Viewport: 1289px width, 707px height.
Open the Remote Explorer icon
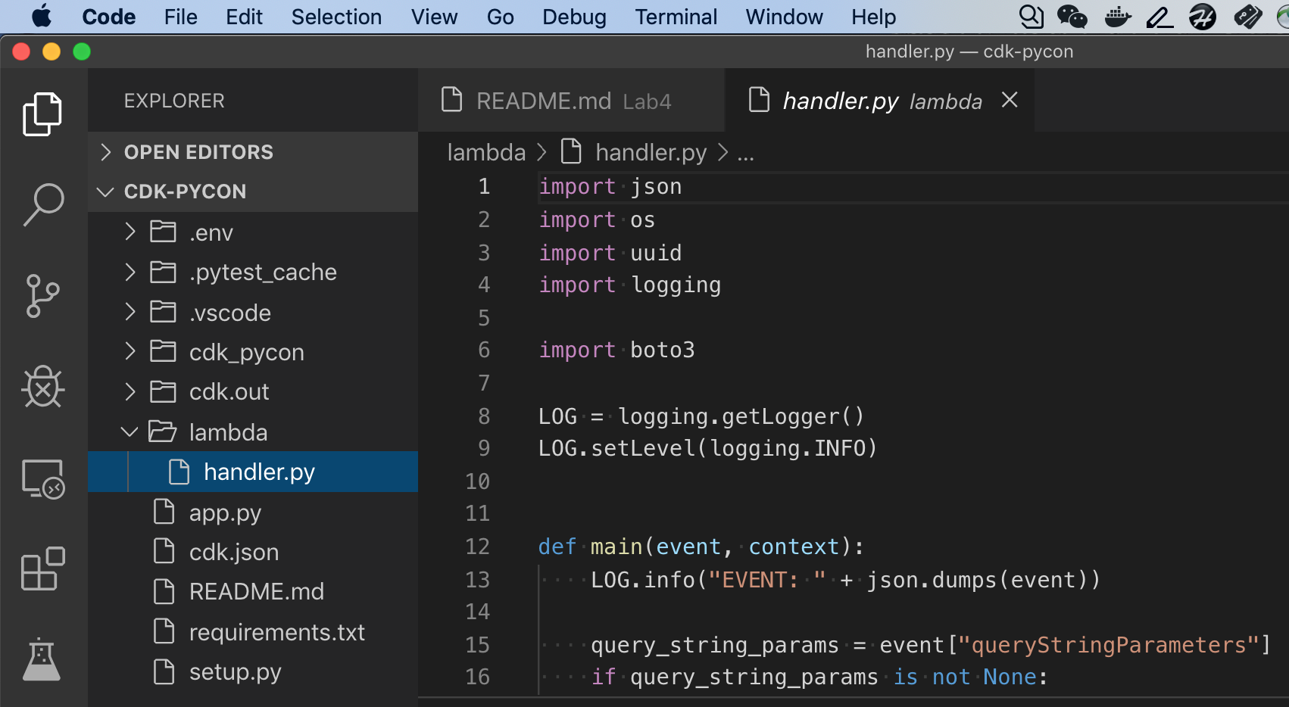pyautogui.click(x=43, y=478)
